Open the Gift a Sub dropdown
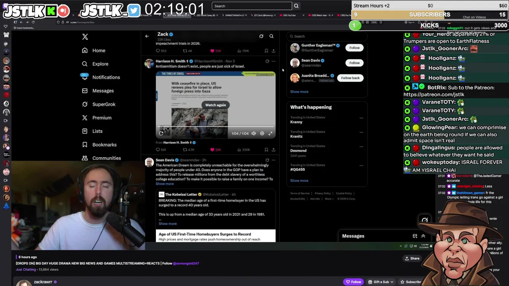 point(381,282)
